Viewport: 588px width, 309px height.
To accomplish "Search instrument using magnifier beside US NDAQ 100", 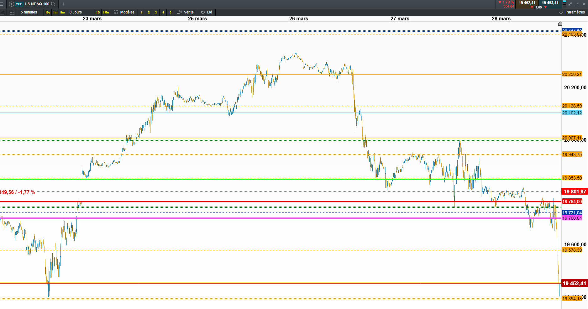I will click(x=53, y=4).
